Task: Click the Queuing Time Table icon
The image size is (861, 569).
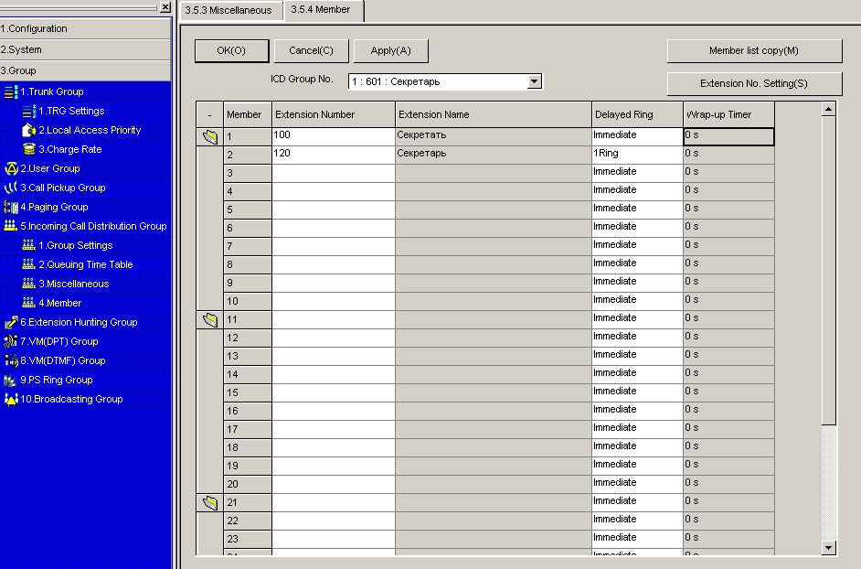Action: click(x=29, y=264)
